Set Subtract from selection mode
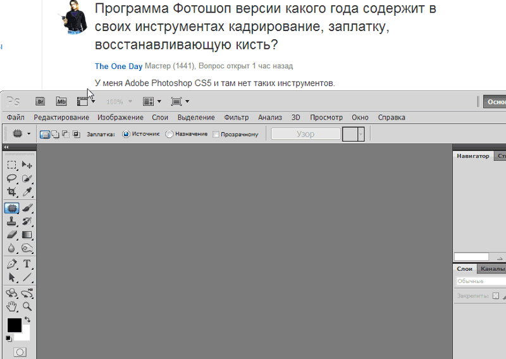The image size is (506, 359). (x=66, y=134)
